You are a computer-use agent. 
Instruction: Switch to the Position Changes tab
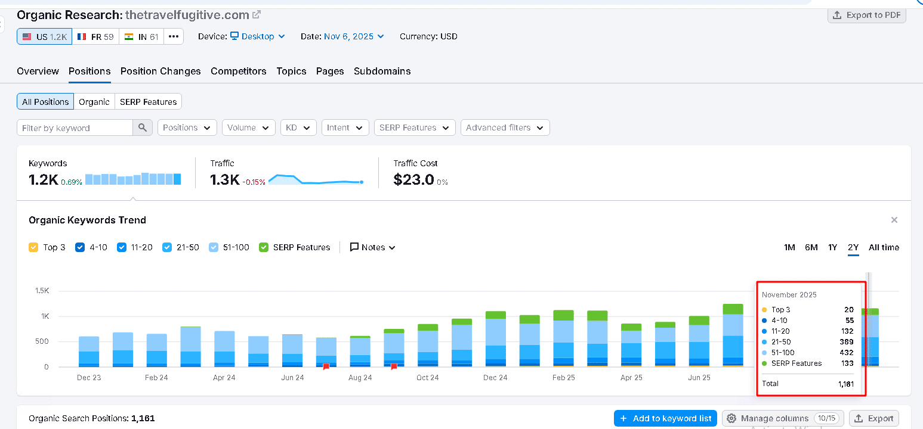pyautogui.click(x=160, y=71)
